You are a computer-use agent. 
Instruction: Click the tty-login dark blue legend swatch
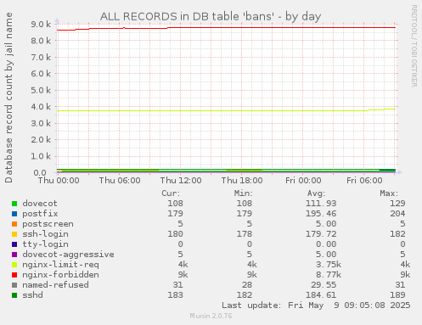(14, 244)
